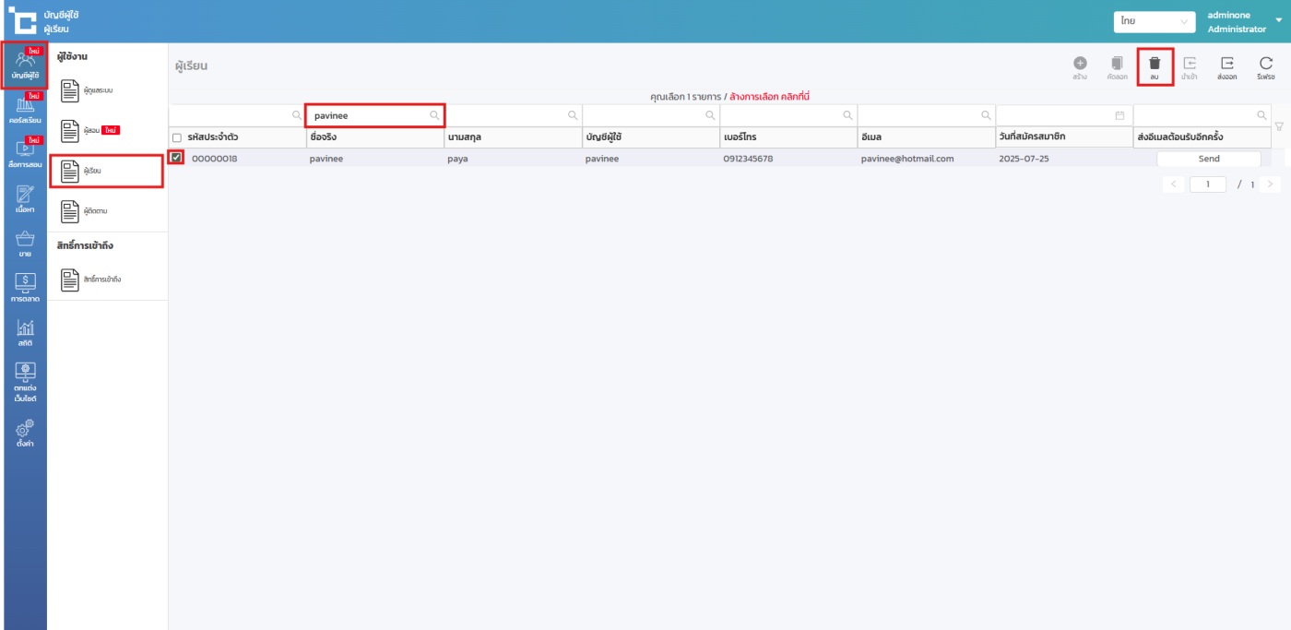Uncheck the row checkbox for ID 00000018

(x=177, y=158)
